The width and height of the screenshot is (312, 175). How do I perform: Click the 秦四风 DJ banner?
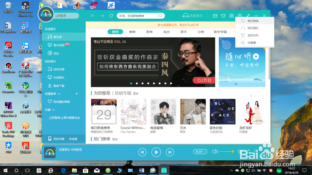coord(153,62)
